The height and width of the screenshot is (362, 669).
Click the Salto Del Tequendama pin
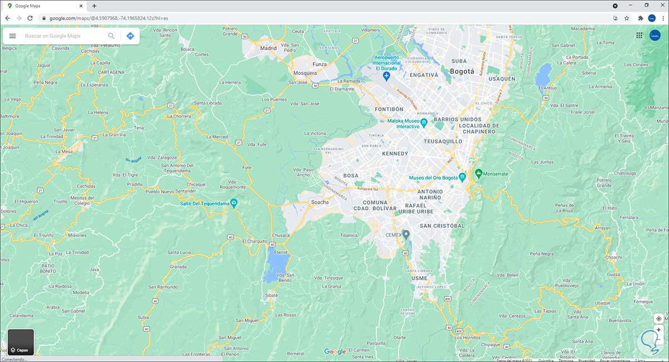point(234,203)
